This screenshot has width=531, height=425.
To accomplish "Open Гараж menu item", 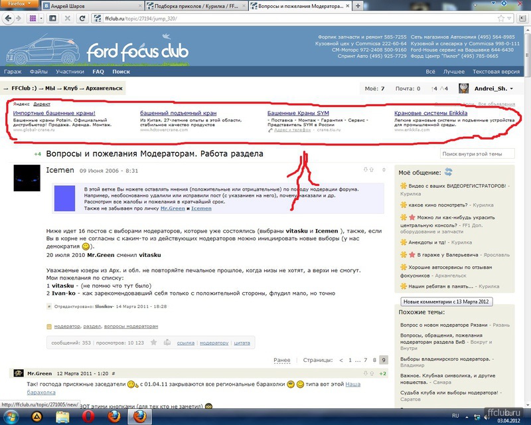I will 13,72.
